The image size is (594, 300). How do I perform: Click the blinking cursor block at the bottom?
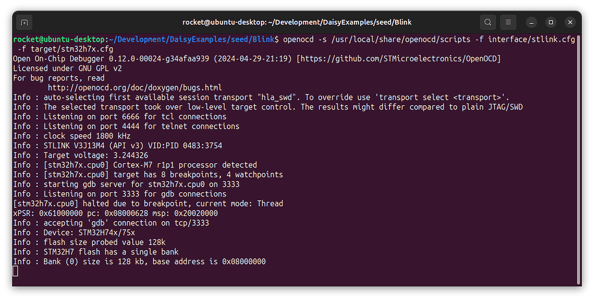coord(15,271)
